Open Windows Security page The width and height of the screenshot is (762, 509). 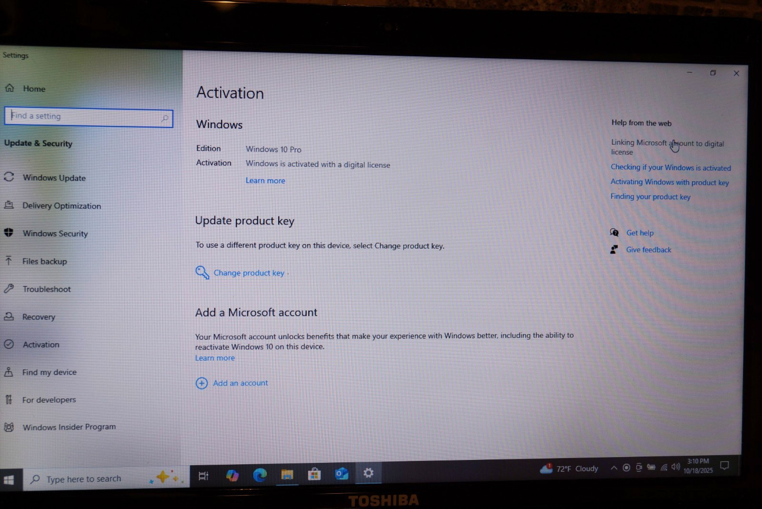(46, 233)
